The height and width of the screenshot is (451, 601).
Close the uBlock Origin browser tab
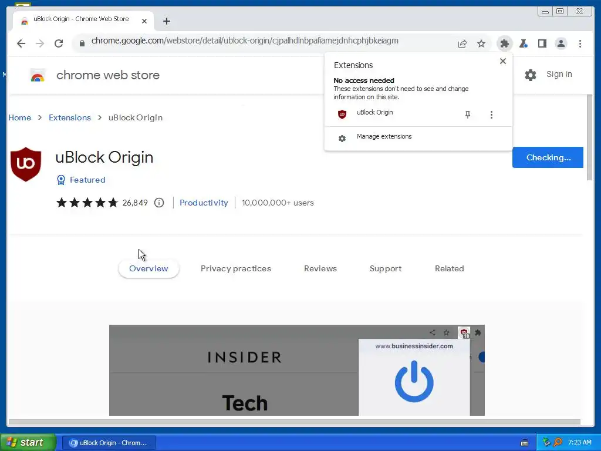tap(144, 21)
